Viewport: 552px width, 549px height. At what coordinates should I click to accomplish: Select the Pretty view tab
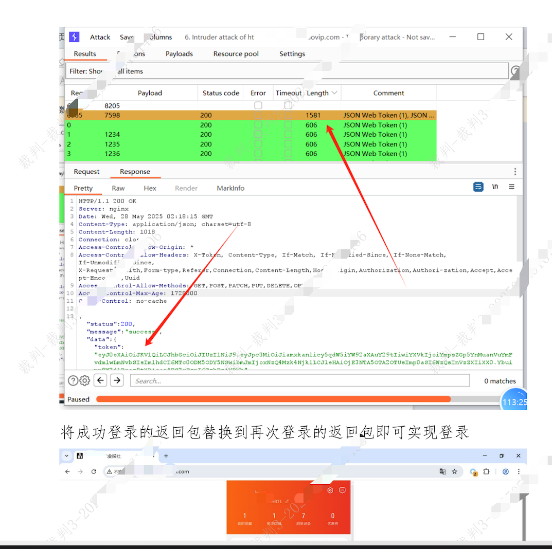[83, 188]
